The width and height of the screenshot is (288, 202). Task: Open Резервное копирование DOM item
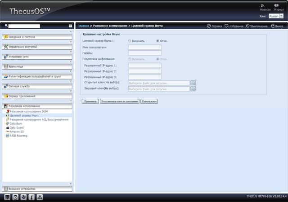click(x=29, y=111)
